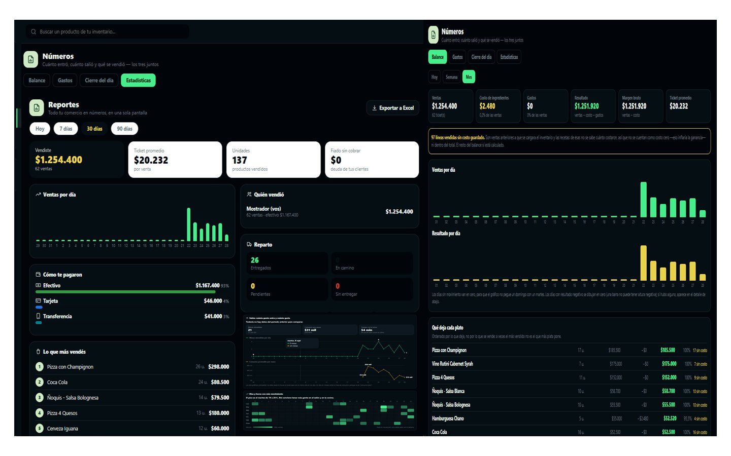The height and width of the screenshot is (456, 731).
Task: Click the Ventas por día trend icon
Action: [x=38, y=195]
